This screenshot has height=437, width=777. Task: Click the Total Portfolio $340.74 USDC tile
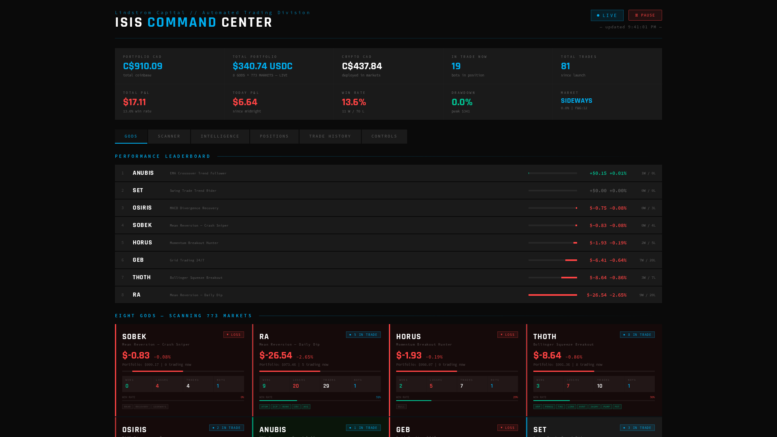tap(279, 66)
